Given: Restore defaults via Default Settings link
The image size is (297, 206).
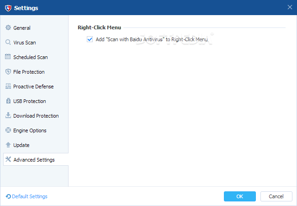Looking at the screenshot, I should tap(27, 196).
